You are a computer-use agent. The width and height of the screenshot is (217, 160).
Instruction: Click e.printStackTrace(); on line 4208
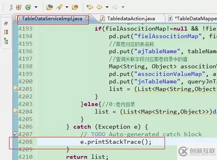click(116, 142)
